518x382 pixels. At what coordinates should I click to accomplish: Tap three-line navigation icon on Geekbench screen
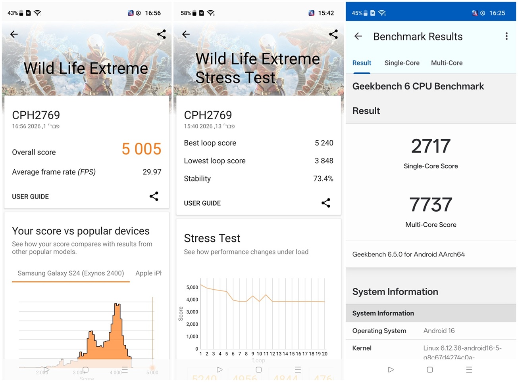click(x=469, y=370)
